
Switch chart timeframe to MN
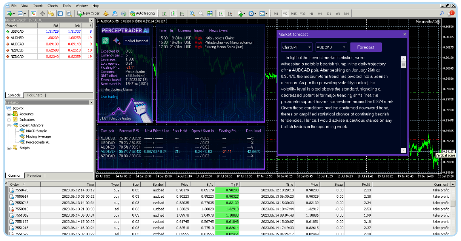tap(346, 14)
